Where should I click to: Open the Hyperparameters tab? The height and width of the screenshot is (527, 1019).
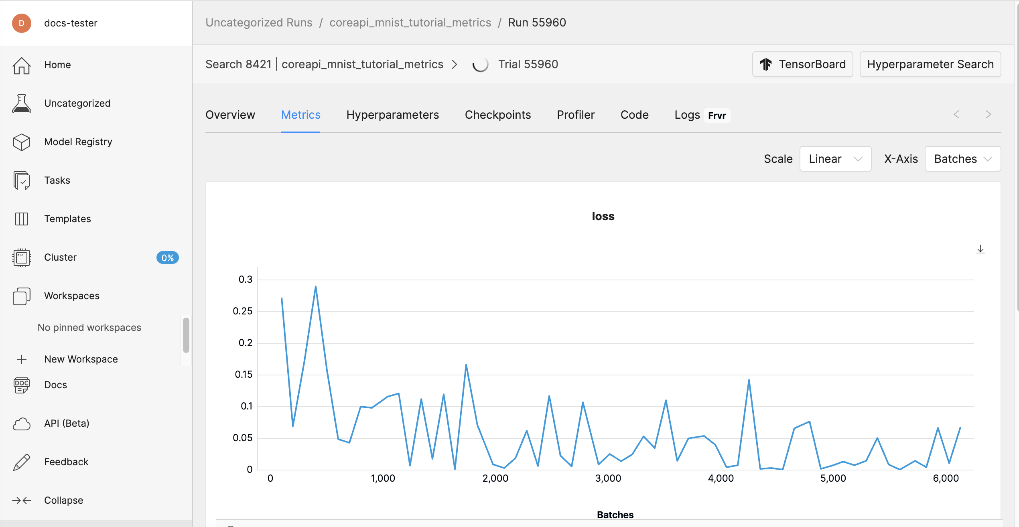pyautogui.click(x=393, y=115)
